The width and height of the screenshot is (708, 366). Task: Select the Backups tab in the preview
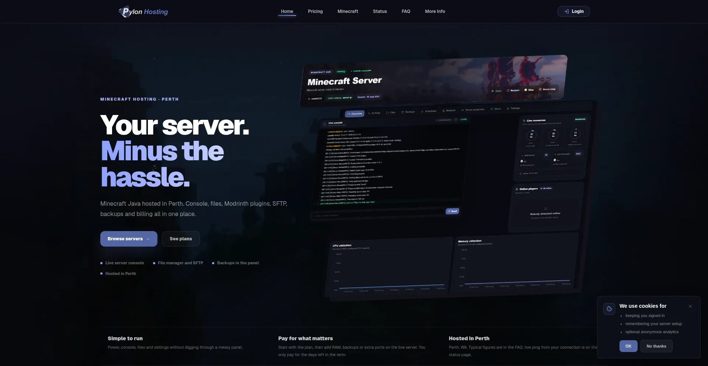pyautogui.click(x=408, y=112)
